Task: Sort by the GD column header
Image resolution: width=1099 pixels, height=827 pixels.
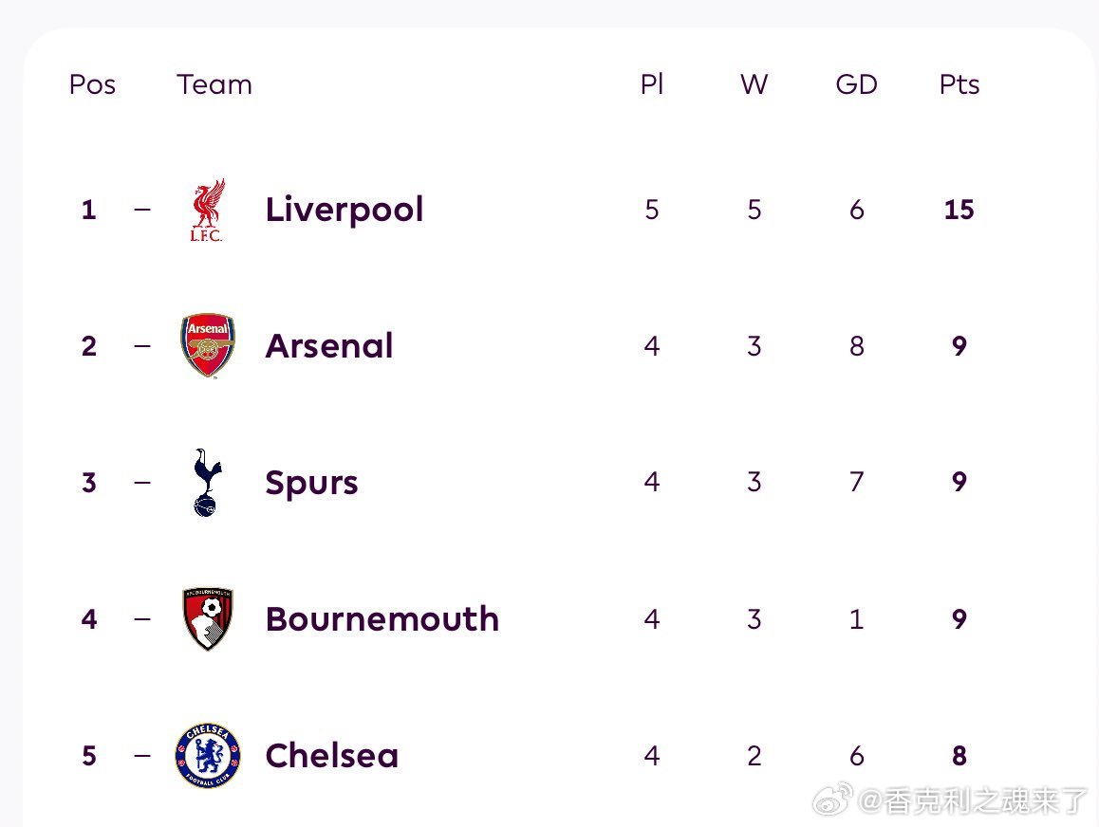Action: [x=856, y=84]
